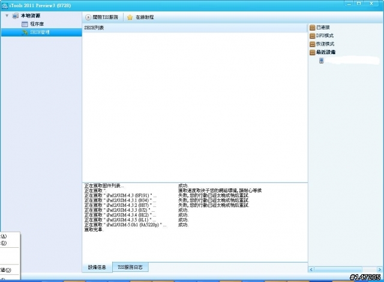The width and height of the screenshot is (384, 282).
Task: Click the 獲取完畢 log line
Action: click(94, 230)
